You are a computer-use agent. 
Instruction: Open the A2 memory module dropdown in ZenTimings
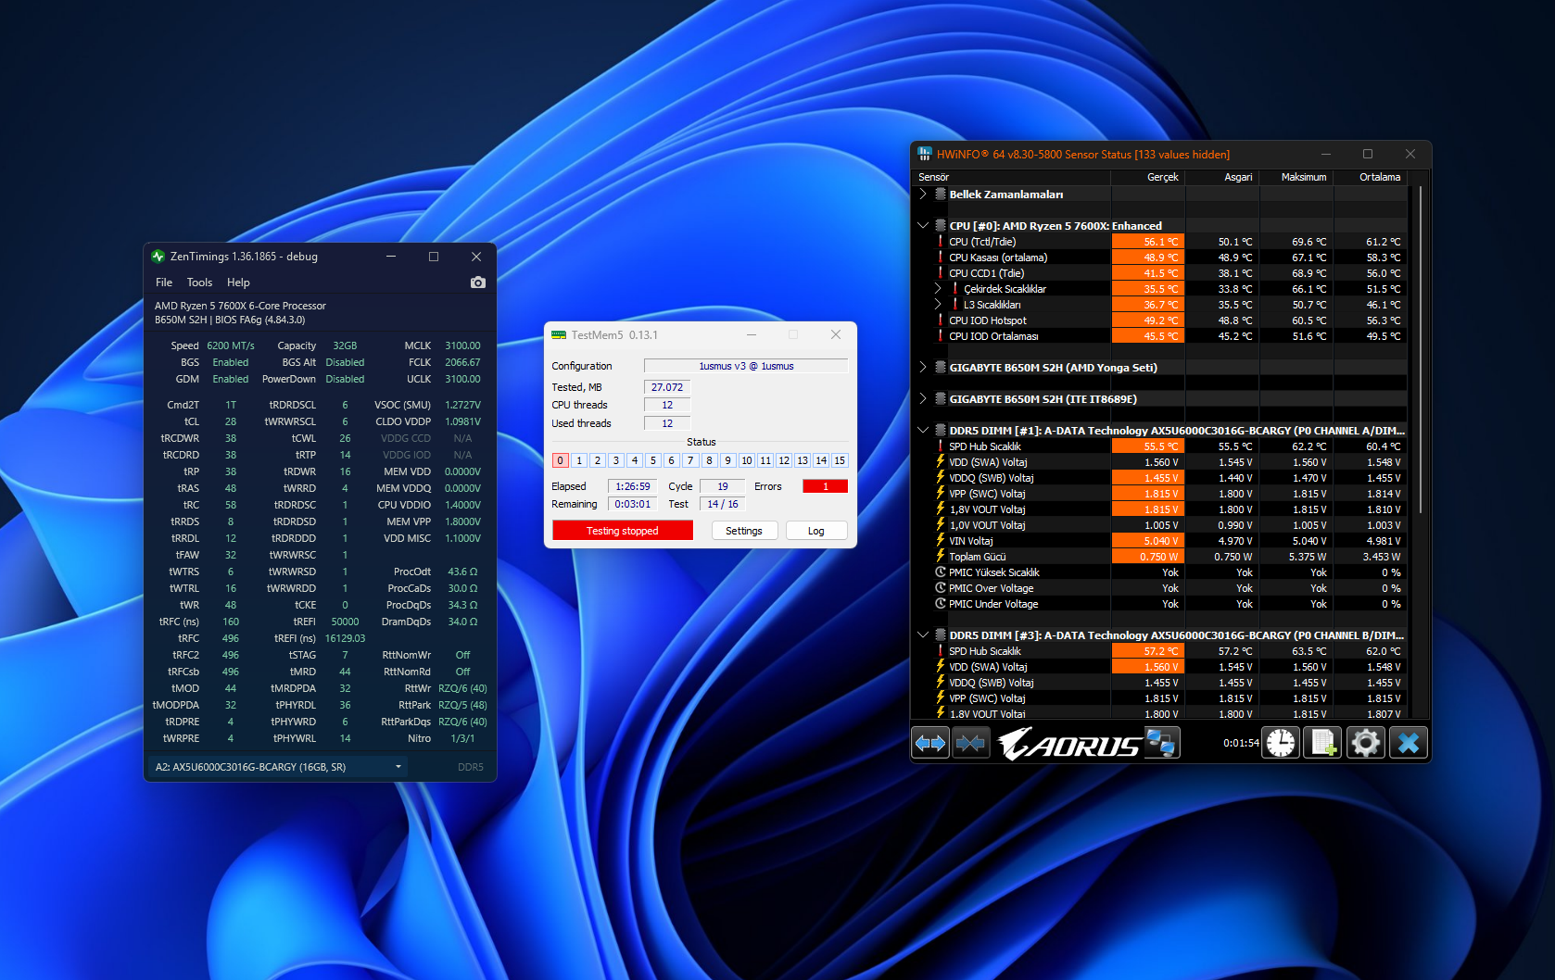click(x=277, y=767)
